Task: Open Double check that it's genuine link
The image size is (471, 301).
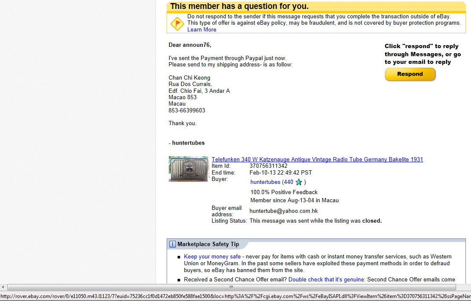Action: pyautogui.click(x=327, y=280)
